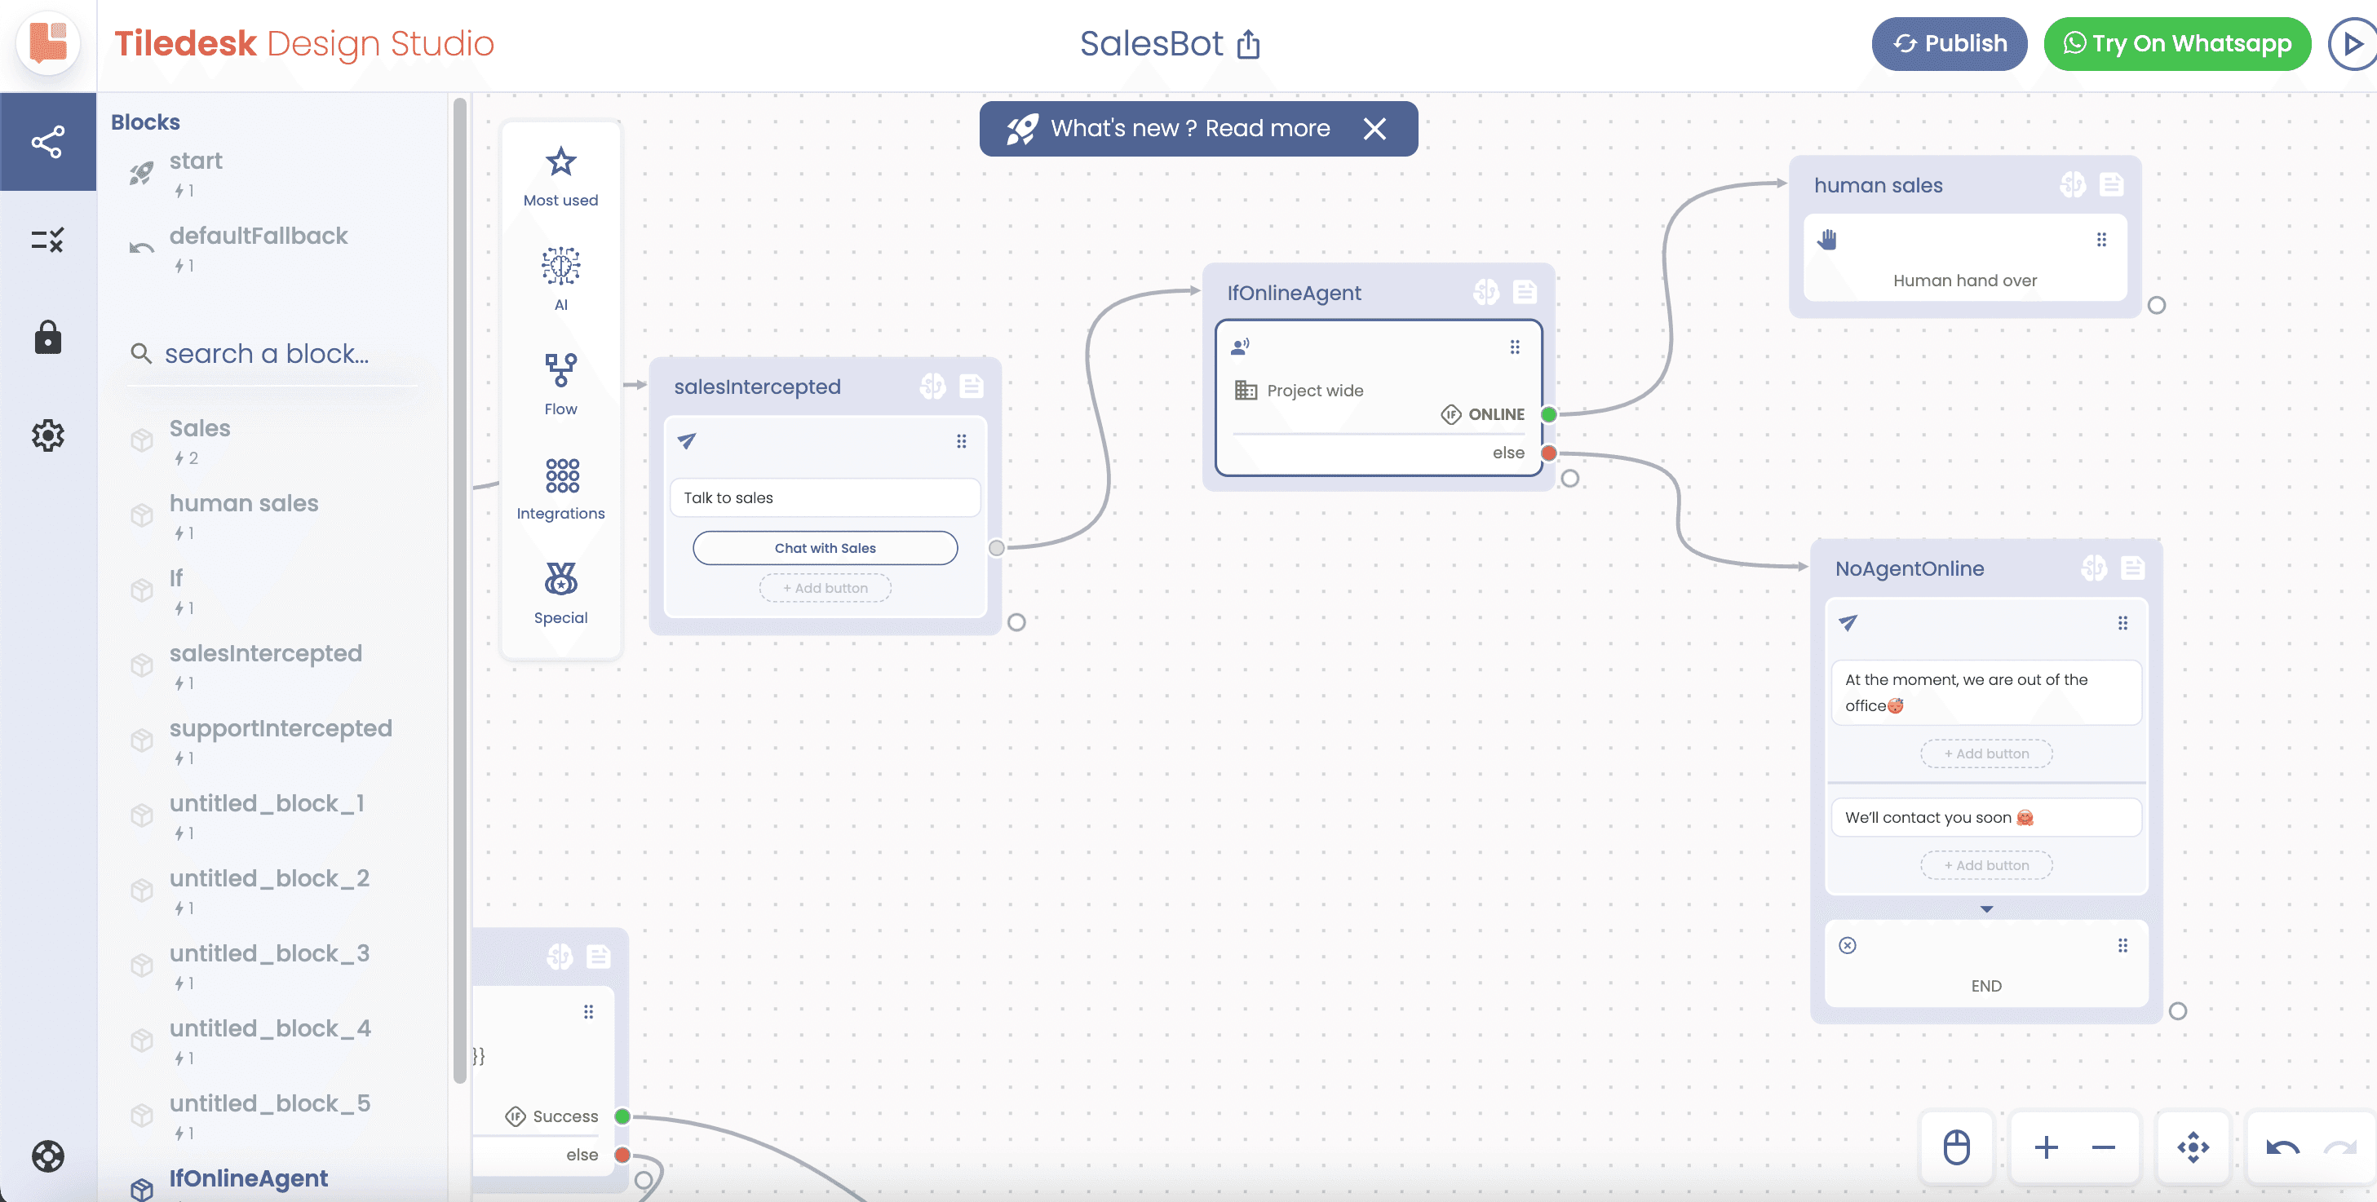Viewport: 2377px width, 1202px height.
Task: Click NoAgentOnline block notes document icon
Action: [2132, 568]
